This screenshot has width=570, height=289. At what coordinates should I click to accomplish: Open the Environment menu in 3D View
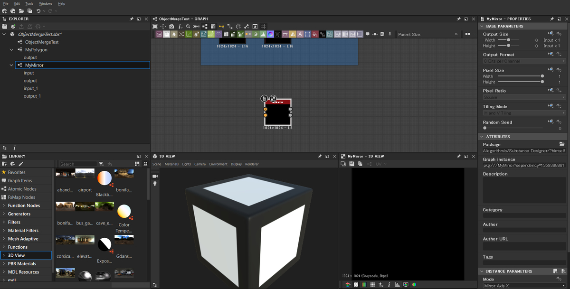click(x=218, y=164)
